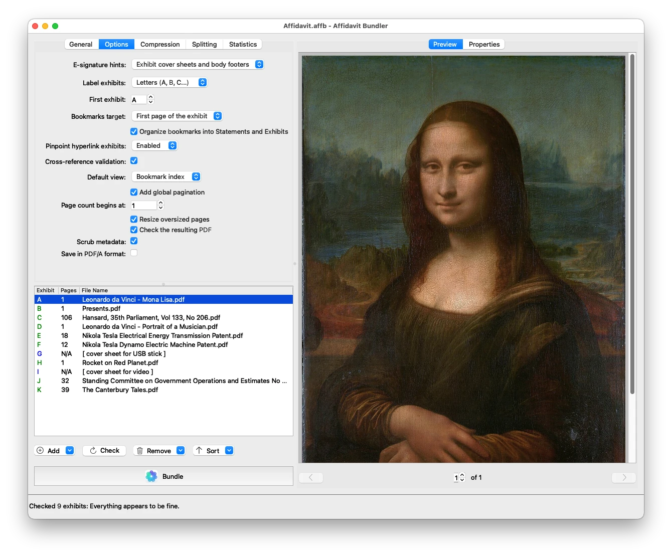Switch to the Properties tab
This screenshot has height=556, width=672.
484,45
